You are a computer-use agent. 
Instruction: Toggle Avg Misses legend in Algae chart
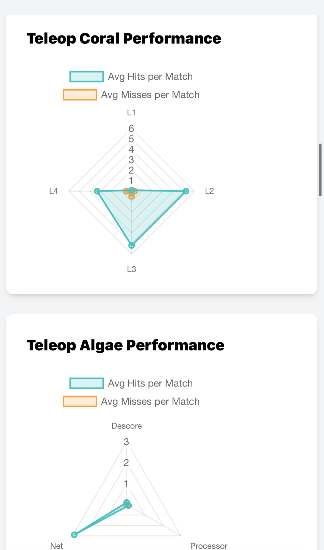point(131,401)
